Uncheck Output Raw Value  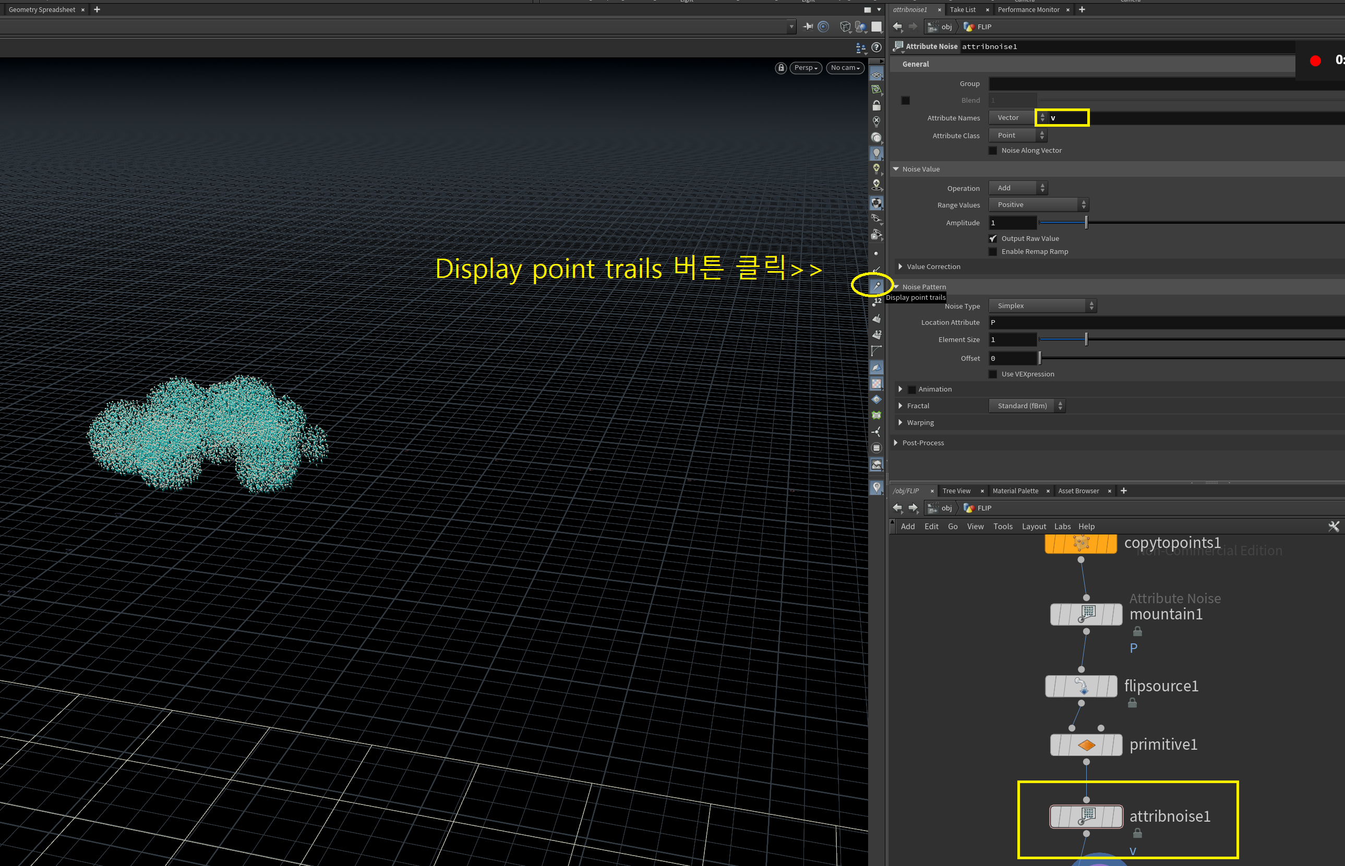[993, 238]
